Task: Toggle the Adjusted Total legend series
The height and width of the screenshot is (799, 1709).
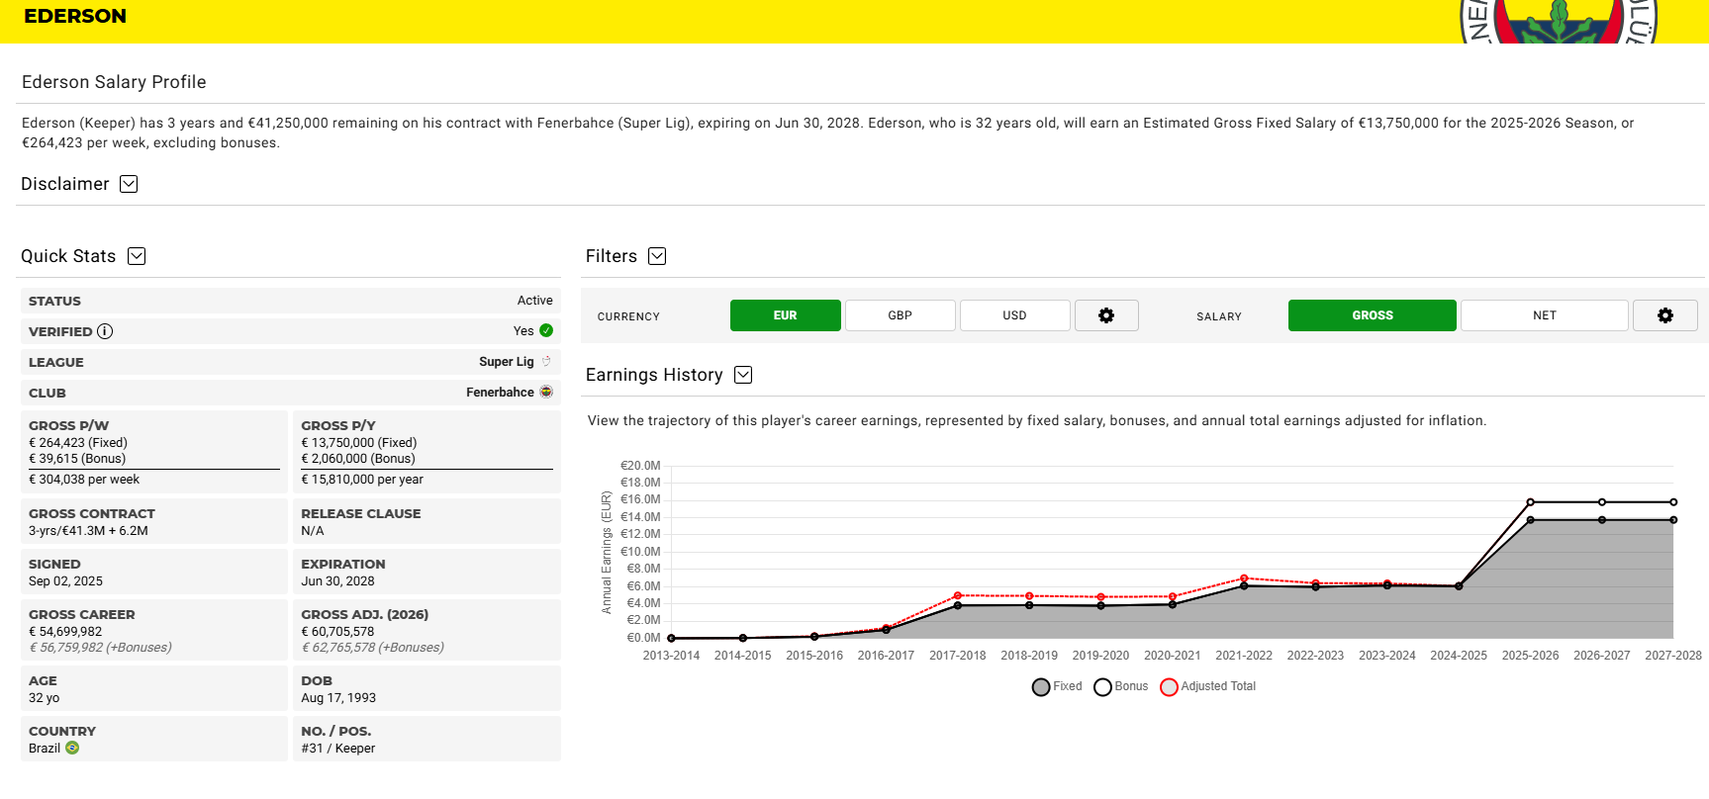Action: click(x=1207, y=686)
